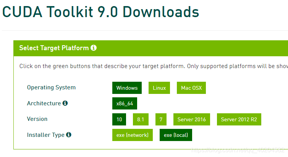Click info icon next to Select Target Platform
288x157 pixels.
pos(94,48)
